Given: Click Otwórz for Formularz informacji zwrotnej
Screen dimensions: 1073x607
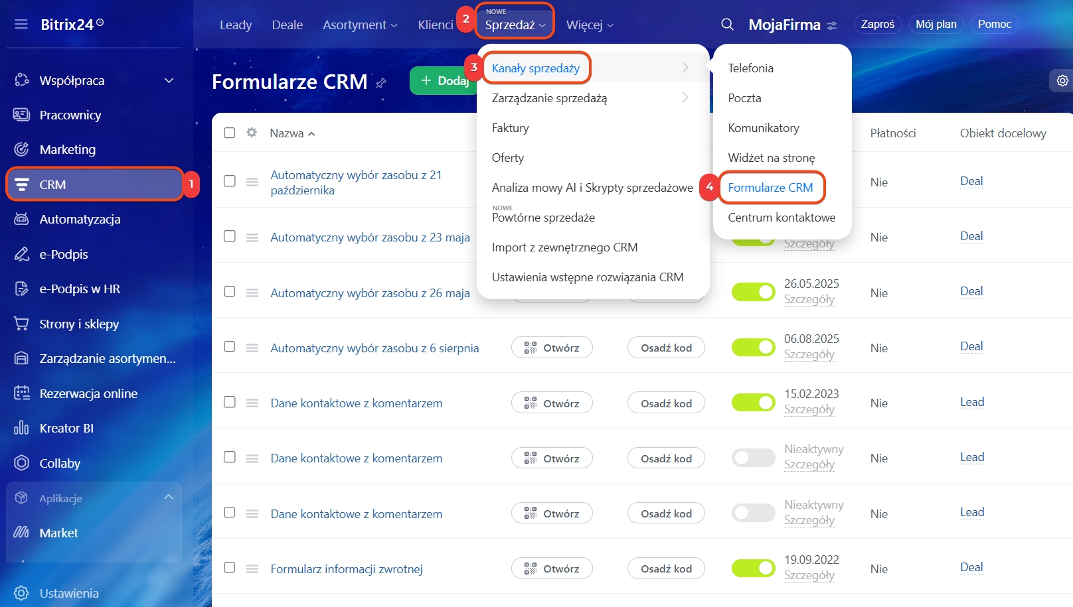Looking at the screenshot, I should pyautogui.click(x=552, y=569).
